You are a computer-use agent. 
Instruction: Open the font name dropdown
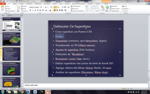click(40, 7)
